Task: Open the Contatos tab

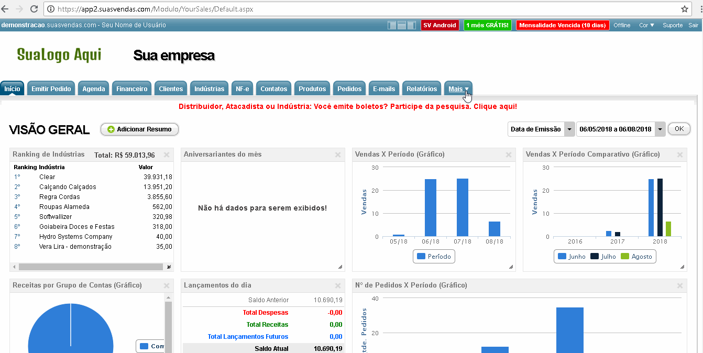Action: click(x=274, y=89)
